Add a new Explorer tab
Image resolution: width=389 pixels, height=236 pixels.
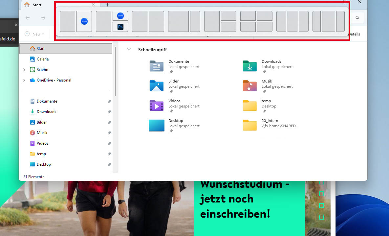(107, 5)
